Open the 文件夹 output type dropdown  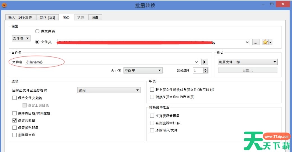[21, 38]
